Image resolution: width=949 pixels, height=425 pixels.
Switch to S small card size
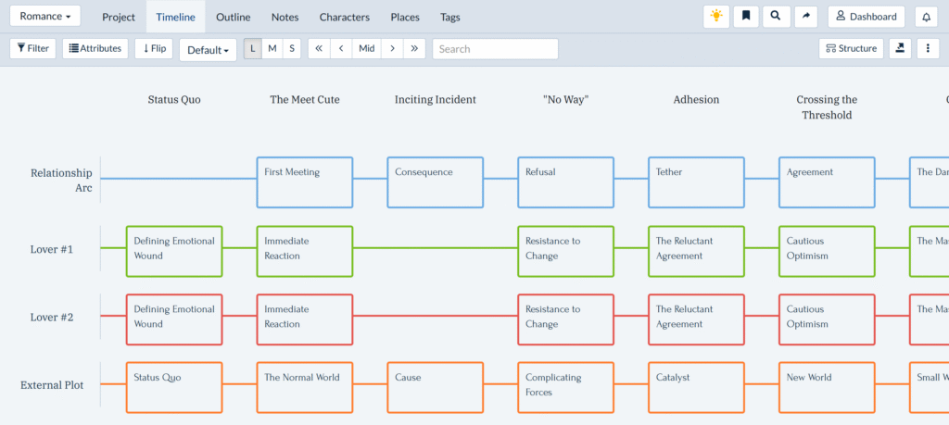pos(291,49)
